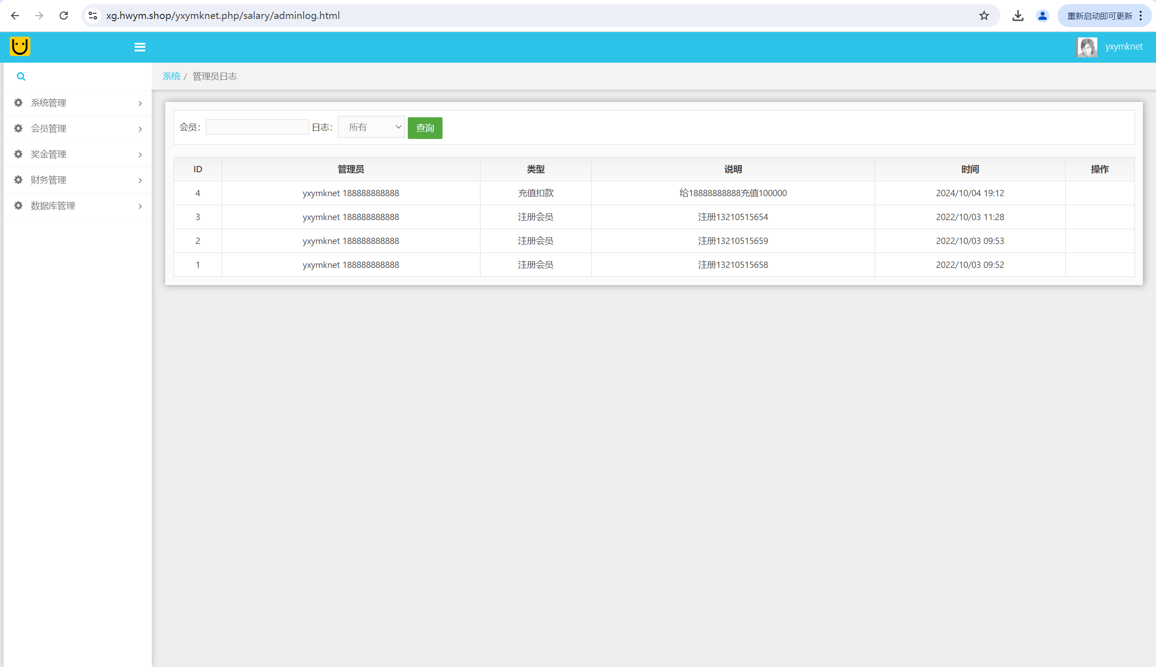Focus the 会员 input field
Viewport: 1156px width, 667px height.
pos(257,127)
